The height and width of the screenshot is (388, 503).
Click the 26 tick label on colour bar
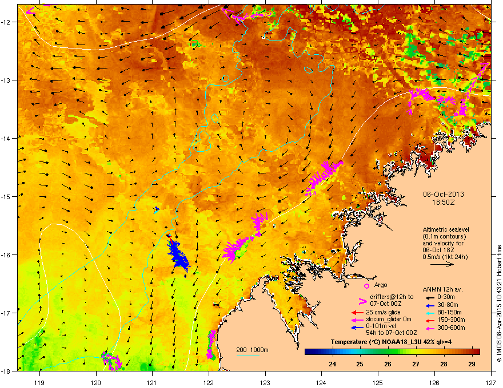coord(388,364)
